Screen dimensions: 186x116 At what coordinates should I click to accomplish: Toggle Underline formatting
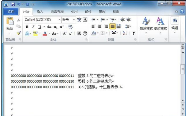point(40,27)
